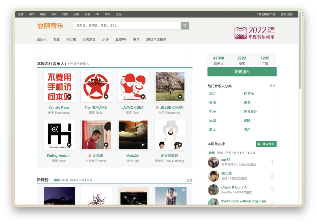The width and height of the screenshot is (317, 224).
Task: Click the search magnifier button
Action: [x=185, y=26]
